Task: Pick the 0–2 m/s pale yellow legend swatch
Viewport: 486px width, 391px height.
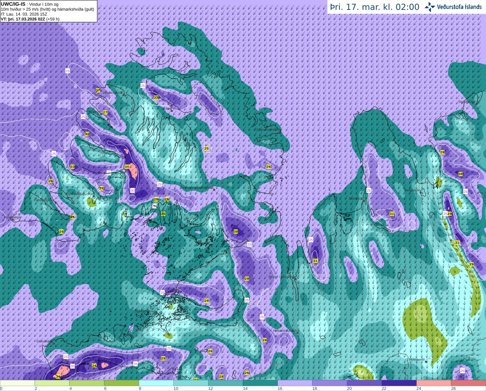Action: coord(17,383)
